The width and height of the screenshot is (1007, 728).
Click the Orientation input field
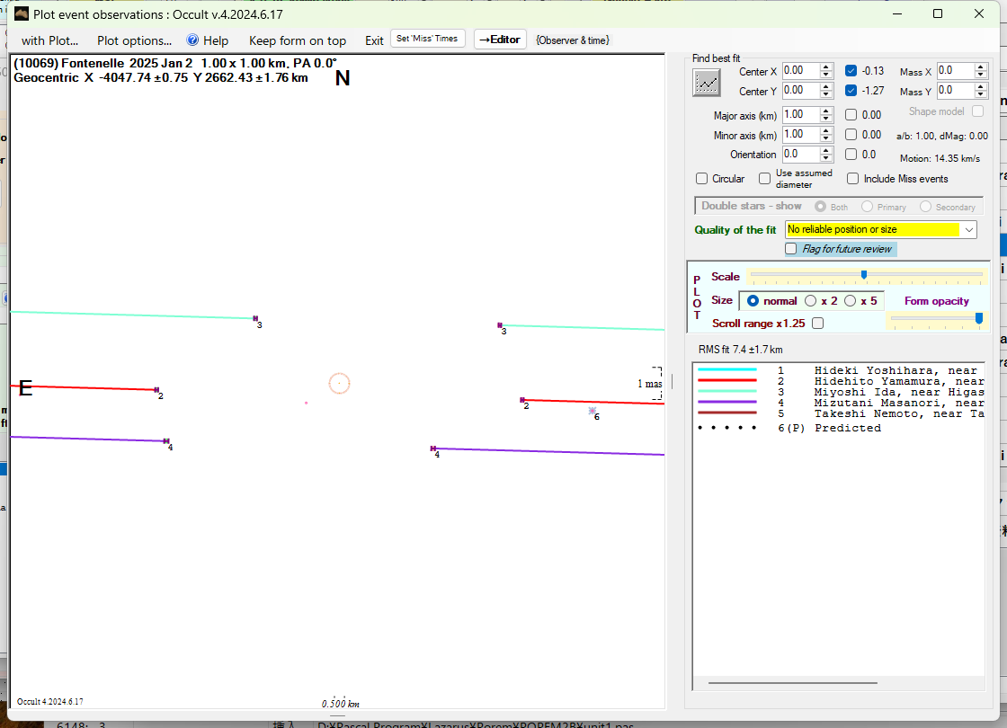coord(799,155)
